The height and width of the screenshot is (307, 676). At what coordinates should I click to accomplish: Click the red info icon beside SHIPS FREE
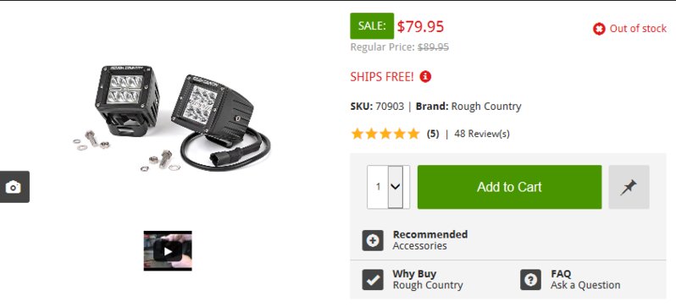pos(425,77)
